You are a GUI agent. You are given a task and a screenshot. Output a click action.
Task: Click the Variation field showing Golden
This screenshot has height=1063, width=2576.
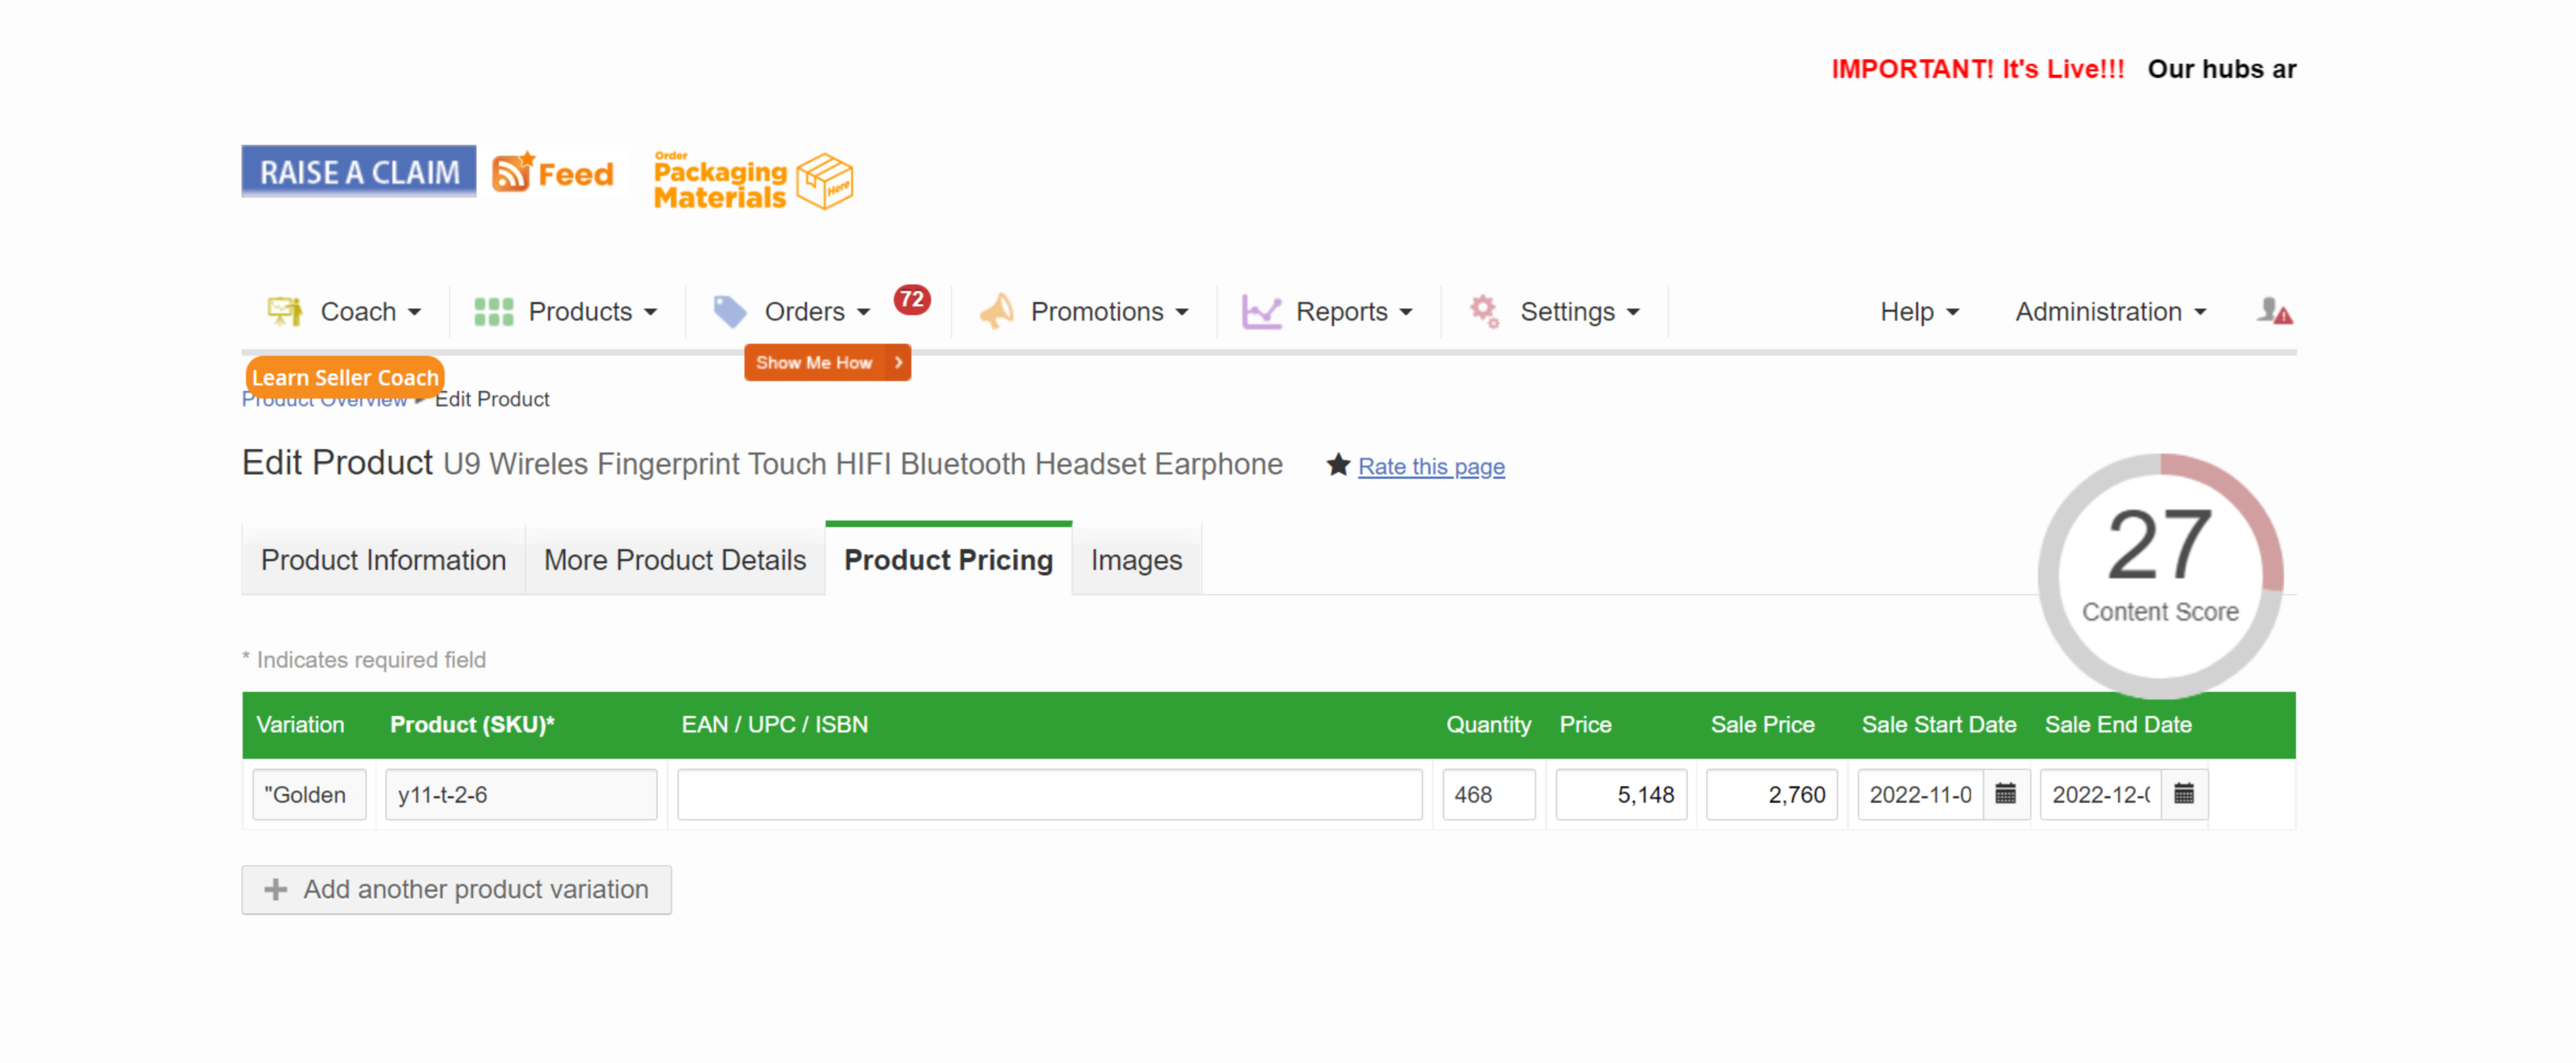click(x=309, y=794)
